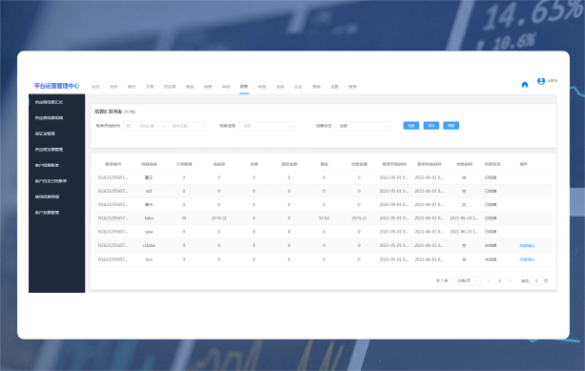Screen dimensions: 585x371
Task: Go to the home page via house icon
Action: [525, 85]
